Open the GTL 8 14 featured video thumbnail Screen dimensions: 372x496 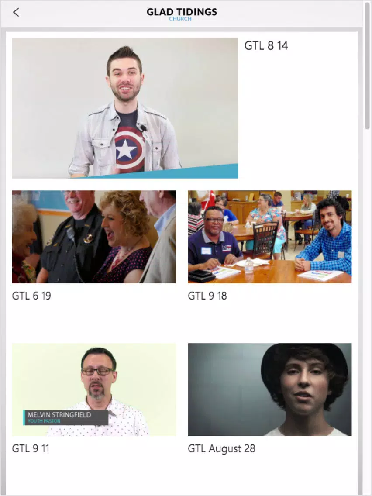coord(125,108)
